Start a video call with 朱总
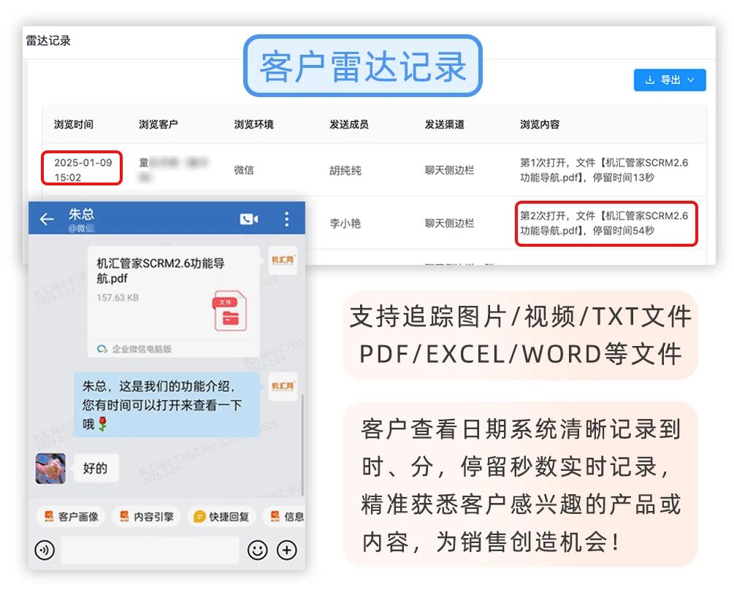Viewport: 734px width, 592px height. [x=249, y=219]
